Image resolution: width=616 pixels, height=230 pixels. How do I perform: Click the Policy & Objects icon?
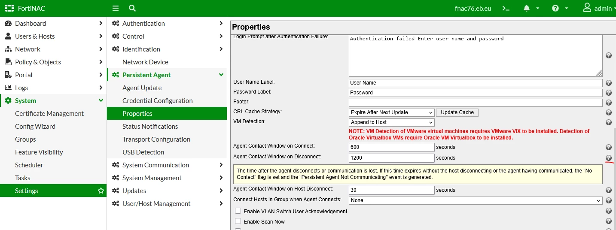pyautogui.click(x=8, y=62)
